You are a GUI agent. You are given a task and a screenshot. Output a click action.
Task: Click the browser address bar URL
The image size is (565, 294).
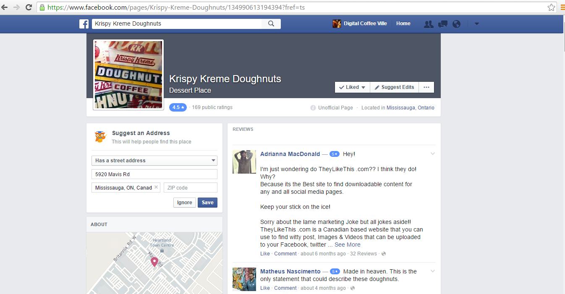coord(175,8)
